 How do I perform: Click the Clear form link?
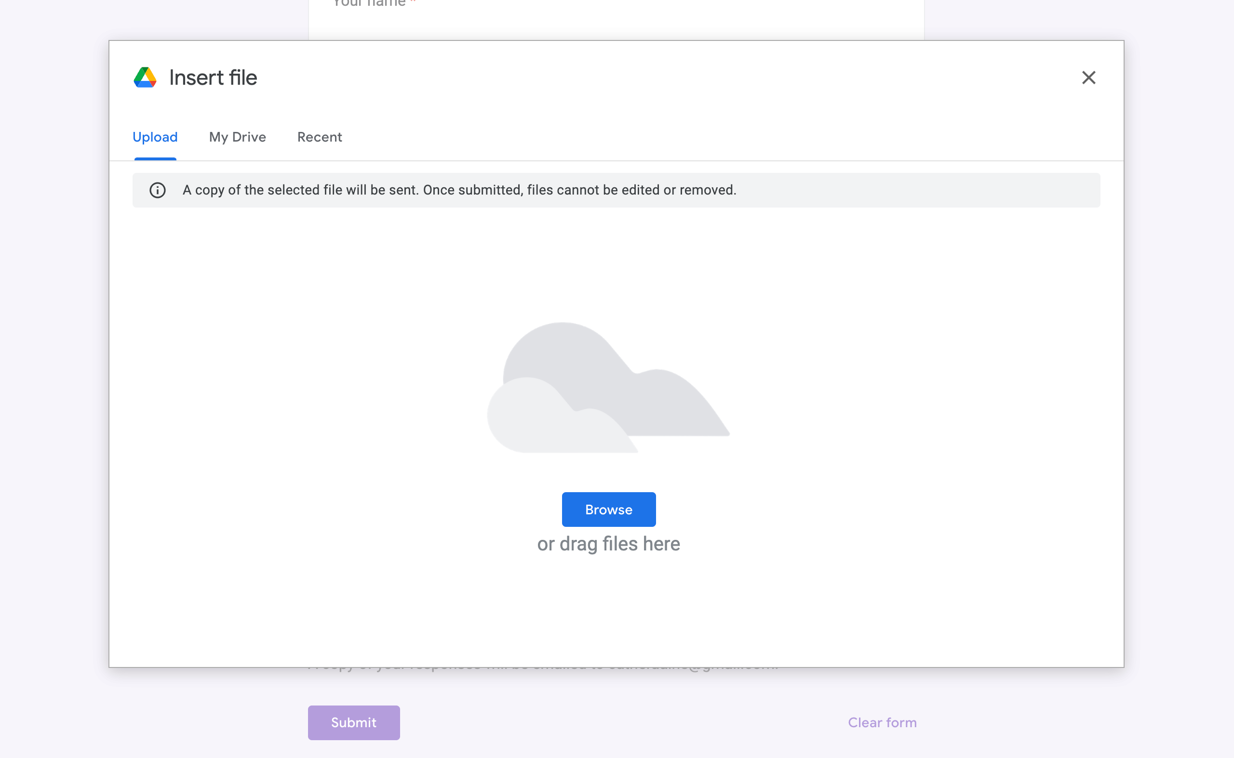882,722
